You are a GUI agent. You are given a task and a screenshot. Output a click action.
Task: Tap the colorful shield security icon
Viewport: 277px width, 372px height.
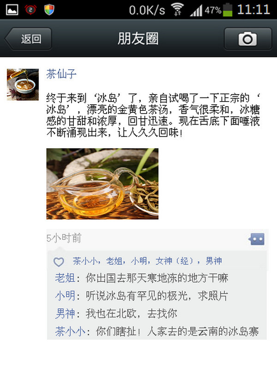click(x=49, y=10)
